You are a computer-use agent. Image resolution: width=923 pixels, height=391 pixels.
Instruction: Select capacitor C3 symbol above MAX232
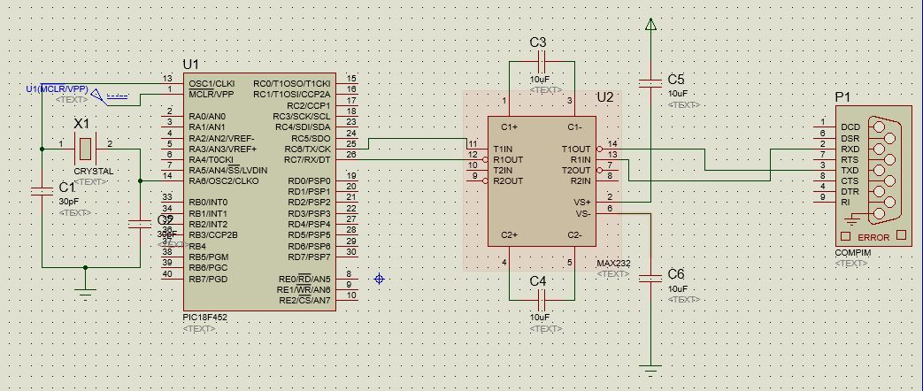(542, 61)
